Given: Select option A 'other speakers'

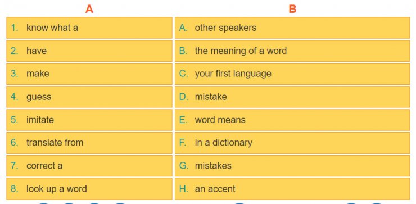Looking at the screenshot, I should [x=292, y=28].
